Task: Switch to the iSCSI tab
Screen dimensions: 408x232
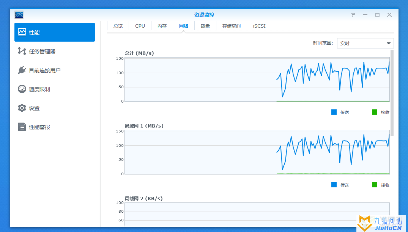Action: coord(260,26)
